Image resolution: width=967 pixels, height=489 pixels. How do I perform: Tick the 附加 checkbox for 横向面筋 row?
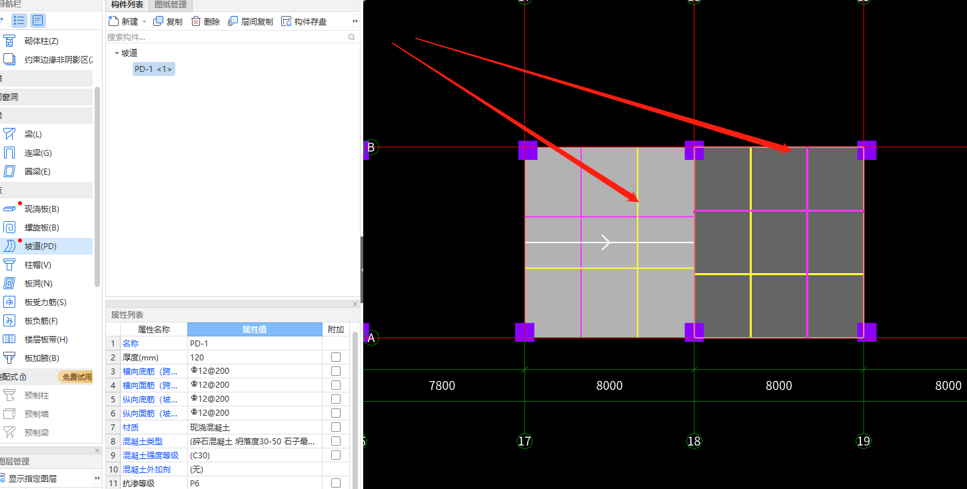pos(336,385)
